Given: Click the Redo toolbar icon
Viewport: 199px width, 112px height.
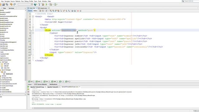Looking at the screenshot, I should click(x=15, y=4).
